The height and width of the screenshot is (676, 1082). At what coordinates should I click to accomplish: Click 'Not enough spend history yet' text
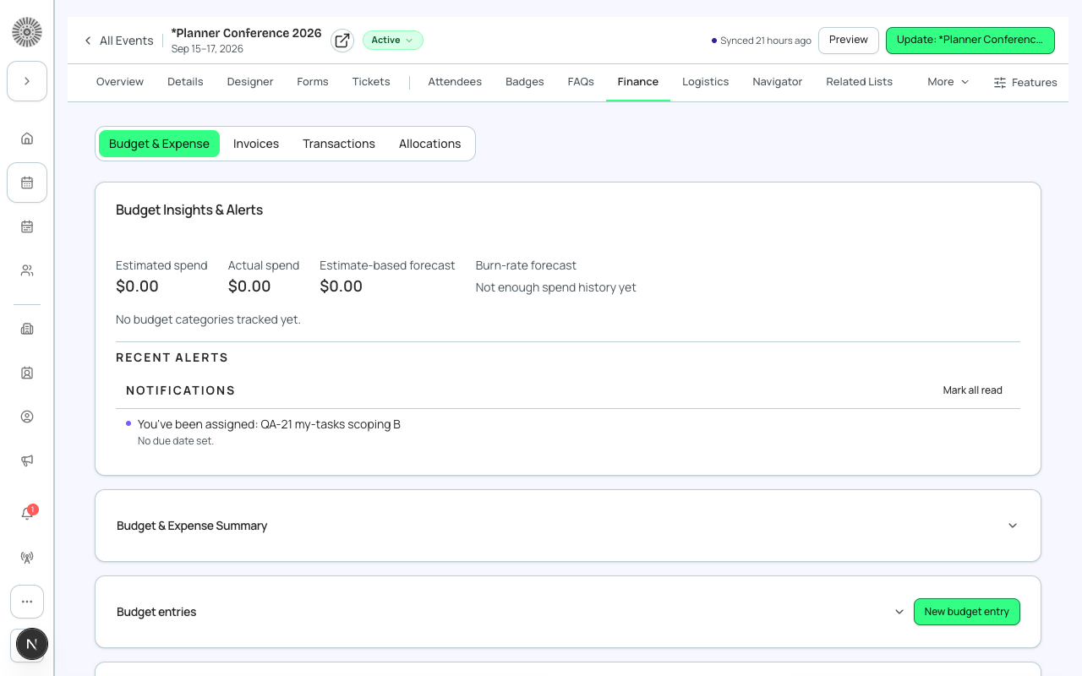(556, 287)
